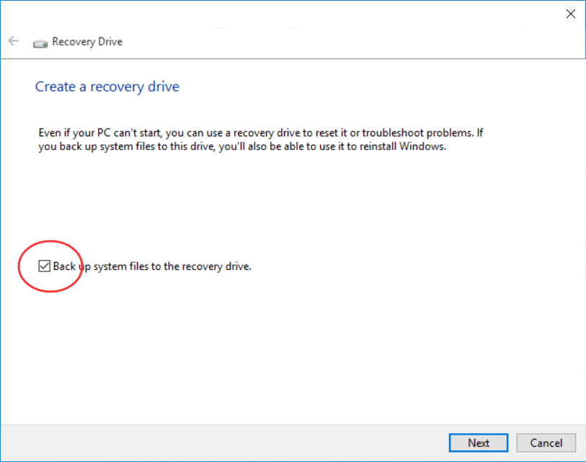Click the 'Recovery Drive' window title text
Image resolution: width=586 pixels, height=462 pixels.
pos(87,42)
